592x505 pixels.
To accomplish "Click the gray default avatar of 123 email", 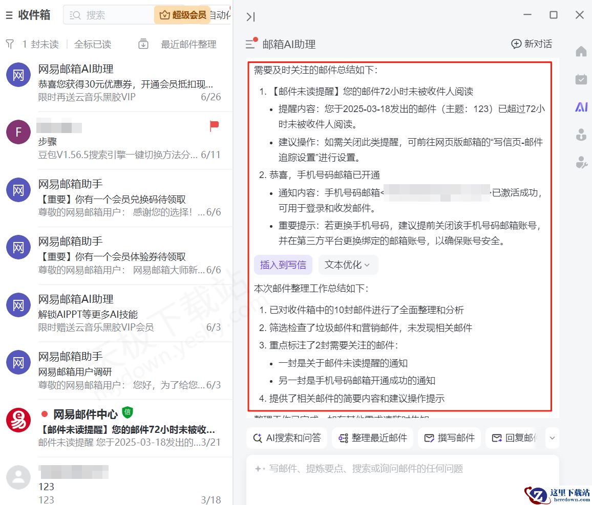I will click(x=18, y=477).
